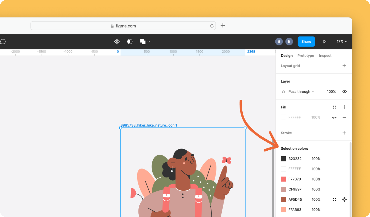Remove the fill with minus icon

(344, 117)
